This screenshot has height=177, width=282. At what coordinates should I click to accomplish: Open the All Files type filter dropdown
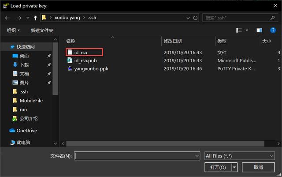click(x=240, y=156)
